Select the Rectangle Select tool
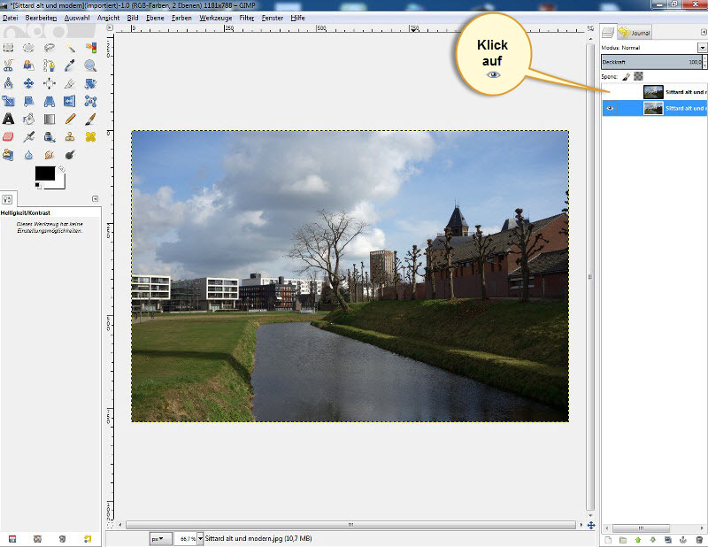The height and width of the screenshot is (547, 708). (x=9, y=47)
